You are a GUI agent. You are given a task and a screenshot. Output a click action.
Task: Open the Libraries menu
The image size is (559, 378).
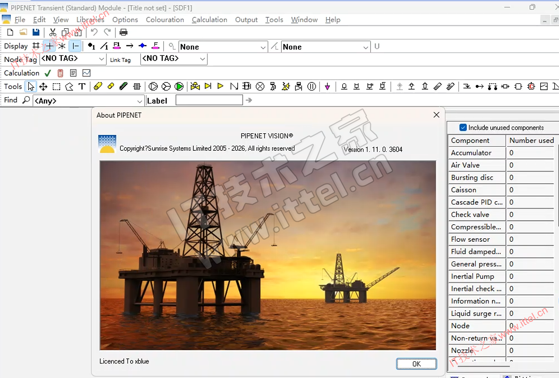pos(90,20)
